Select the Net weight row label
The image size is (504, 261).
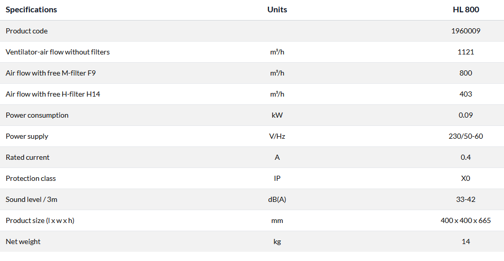click(x=23, y=241)
